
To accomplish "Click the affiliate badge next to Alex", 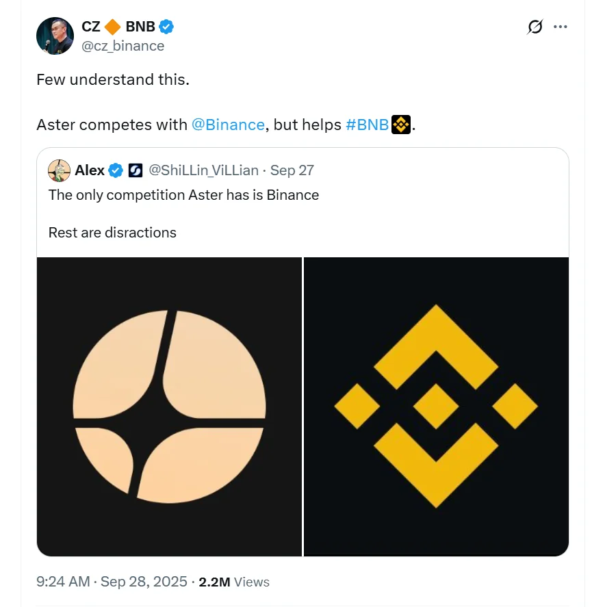I will [136, 170].
